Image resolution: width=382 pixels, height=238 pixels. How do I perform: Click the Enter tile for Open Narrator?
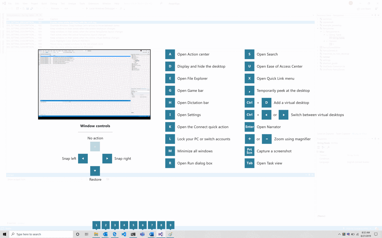tap(249, 127)
